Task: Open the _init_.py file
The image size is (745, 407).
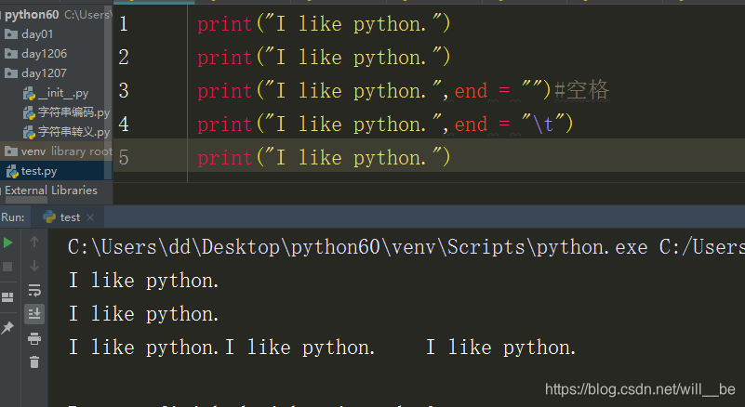Action: [x=63, y=93]
